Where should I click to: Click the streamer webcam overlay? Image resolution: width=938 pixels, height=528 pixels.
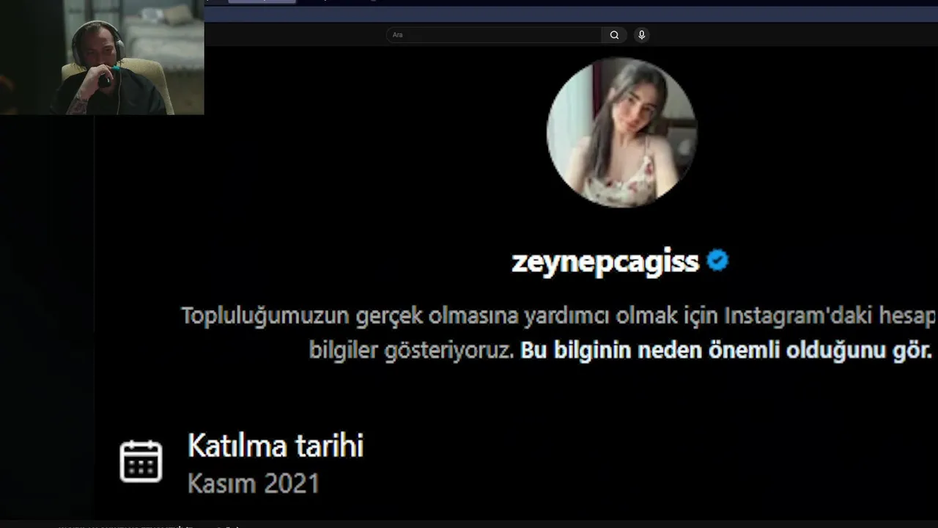(102, 57)
